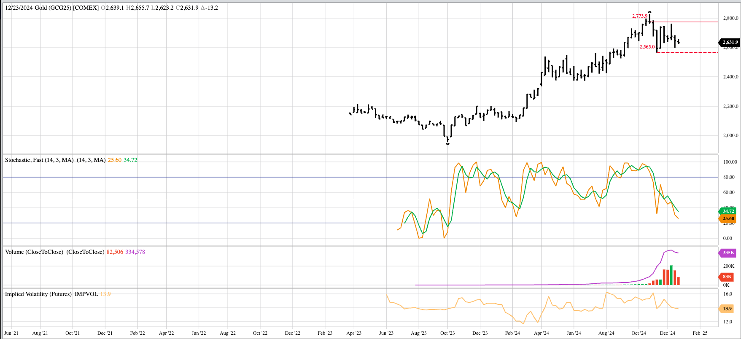Click the 80.00 stochastic axis level

point(729,177)
